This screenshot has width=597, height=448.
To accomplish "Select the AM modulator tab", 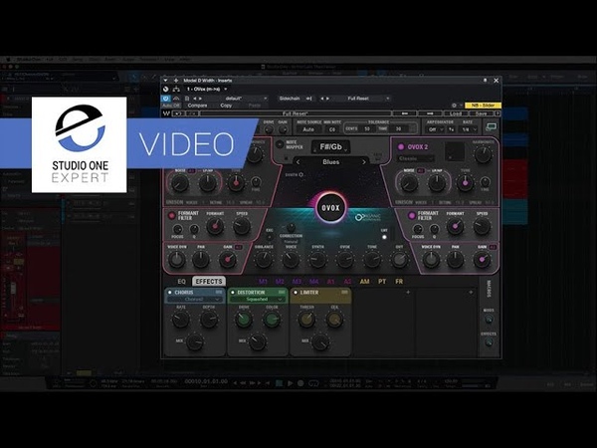I will (x=364, y=282).
